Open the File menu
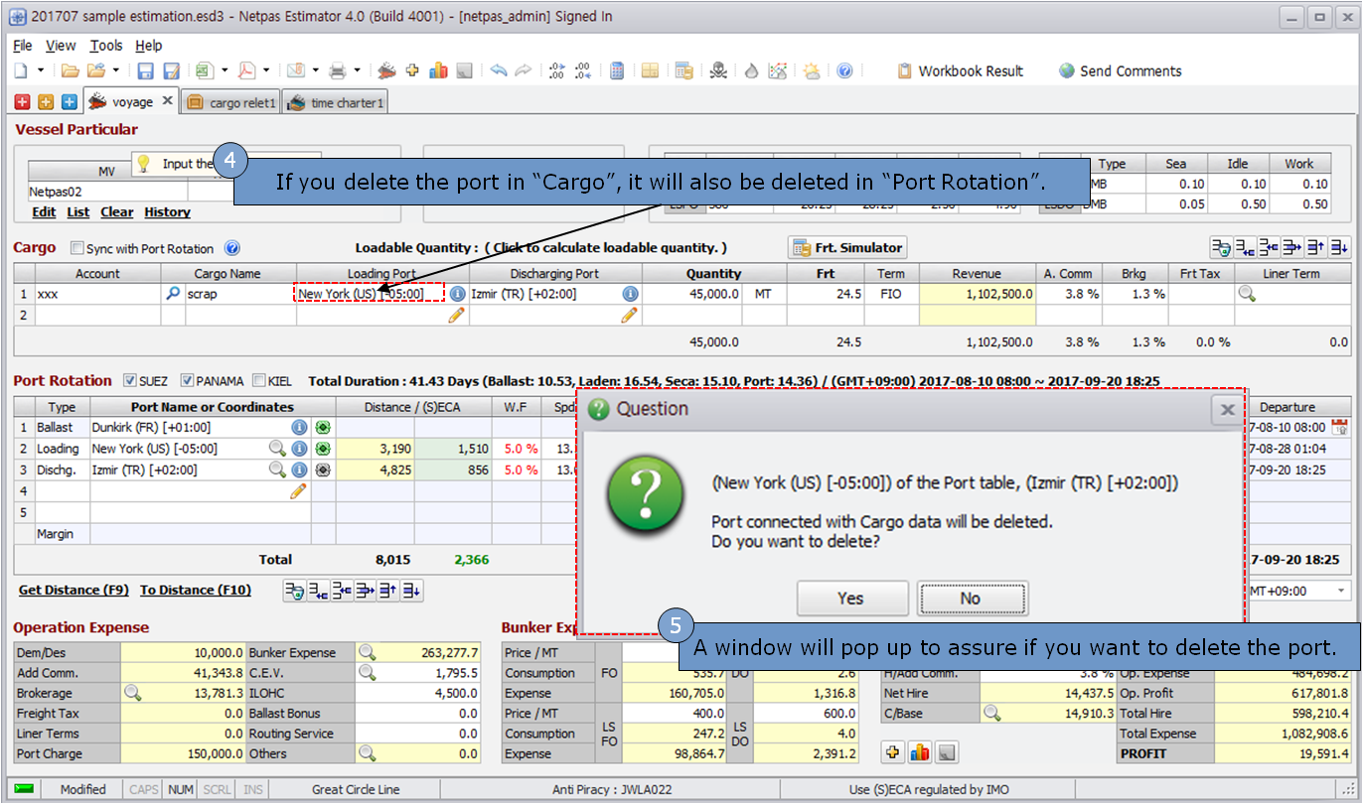1363x804 pixels. point(23,45)
